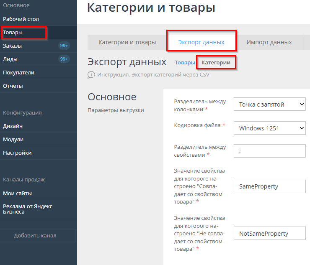Click the 99+ badge next to Заказы
The height and width of the screenshot is (265, 310).
pos(64,46)
